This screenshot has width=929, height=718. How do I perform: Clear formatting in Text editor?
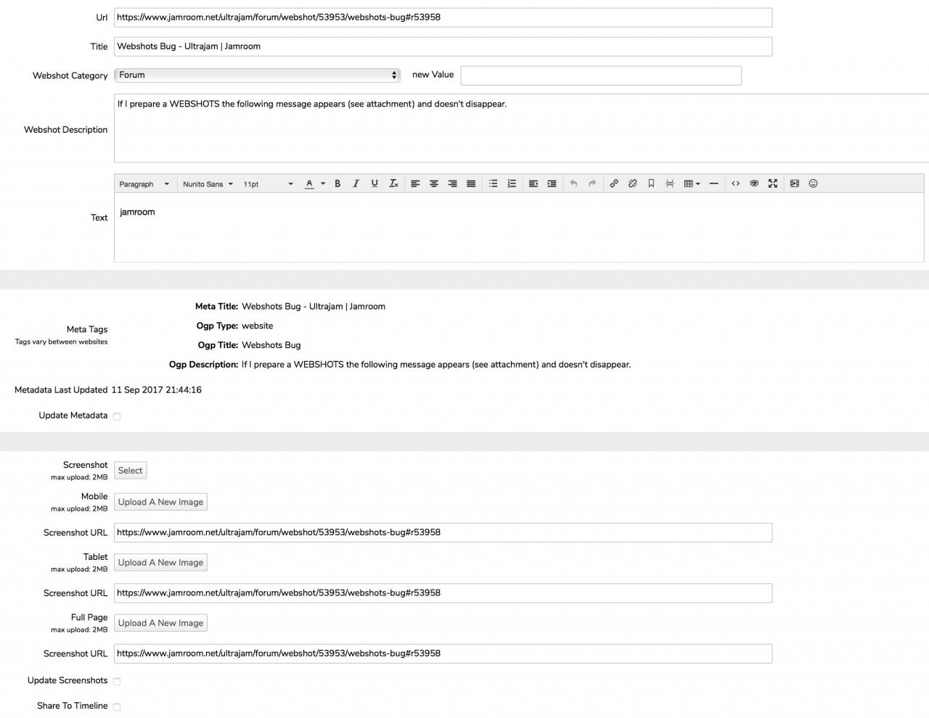393,183
